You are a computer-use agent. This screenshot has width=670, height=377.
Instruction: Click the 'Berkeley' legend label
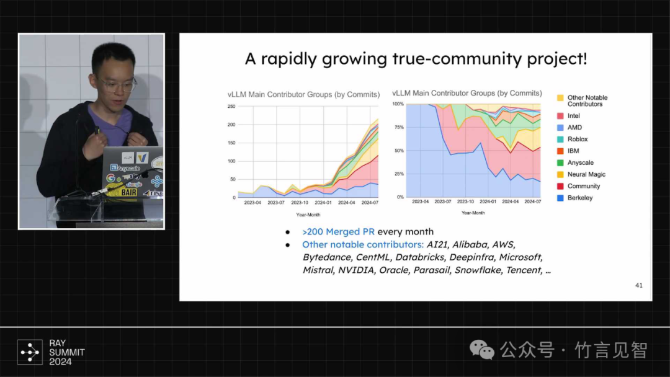[x=580, y=198]
